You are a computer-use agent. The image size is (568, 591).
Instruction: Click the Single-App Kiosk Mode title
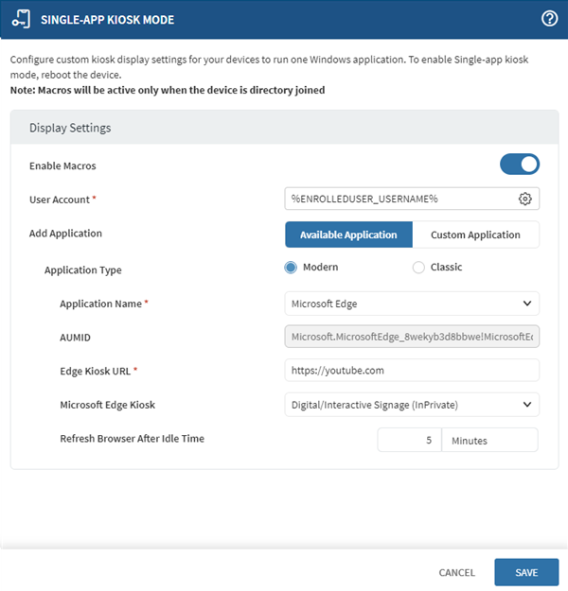tap(107, 20)
